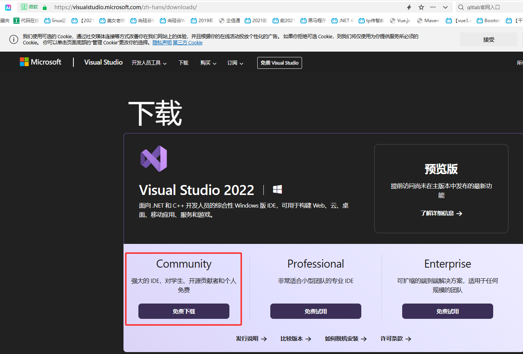
Task: Expand the address bar dropdown chevron
Action: (445, 7)
